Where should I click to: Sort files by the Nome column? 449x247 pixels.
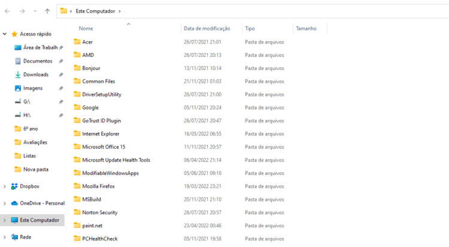[x=86, y=28]
